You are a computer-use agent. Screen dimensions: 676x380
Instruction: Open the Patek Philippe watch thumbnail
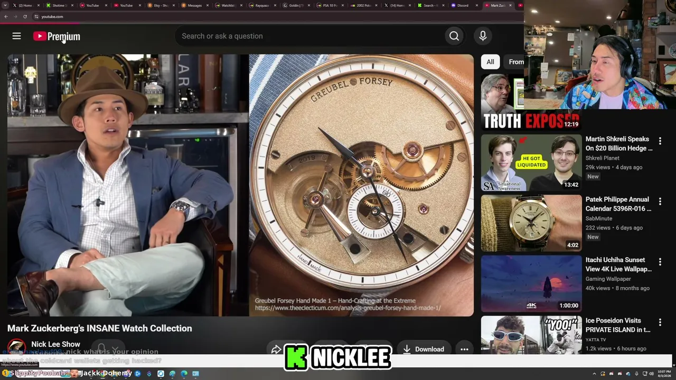click(531, 223)
